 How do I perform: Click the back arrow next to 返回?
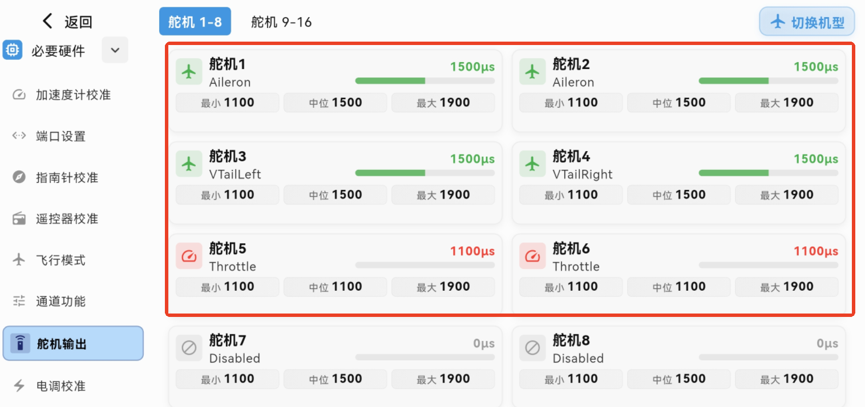pos(48,22)
